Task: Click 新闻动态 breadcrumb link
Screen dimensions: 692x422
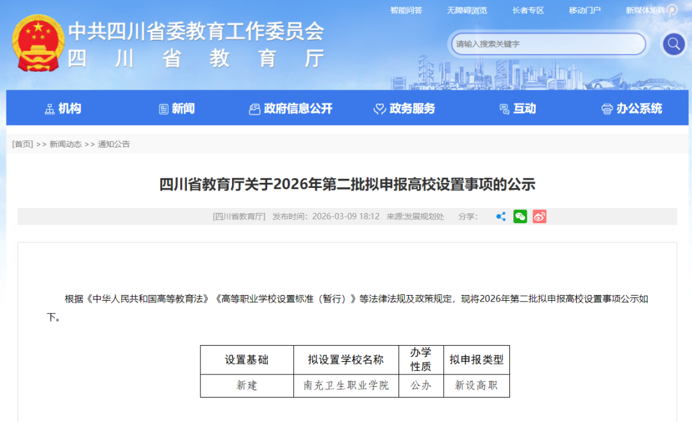Action: (x=65, y=144)
